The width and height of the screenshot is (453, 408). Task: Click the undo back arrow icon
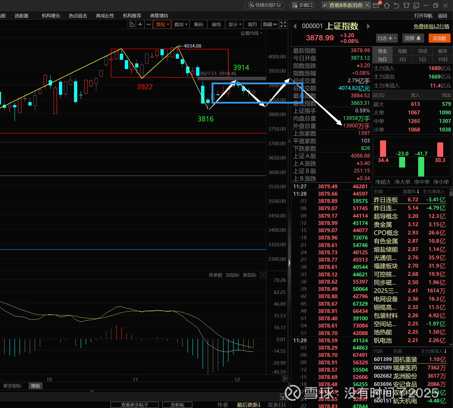pyautogui.click(x=396, y=5)
